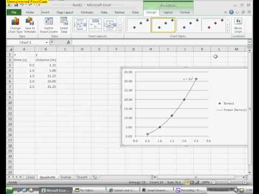Select row 8 header
This screenshot has height=194, width=259.
click(10, 92)
